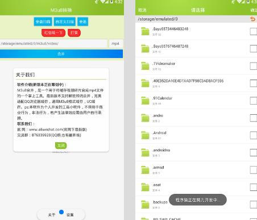Viewport: 257px width, 220px height.
Task: Select the folder name .andro
Action: pos(157,115)
